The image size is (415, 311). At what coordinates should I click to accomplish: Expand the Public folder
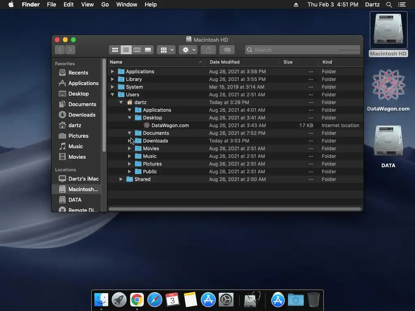129,171
